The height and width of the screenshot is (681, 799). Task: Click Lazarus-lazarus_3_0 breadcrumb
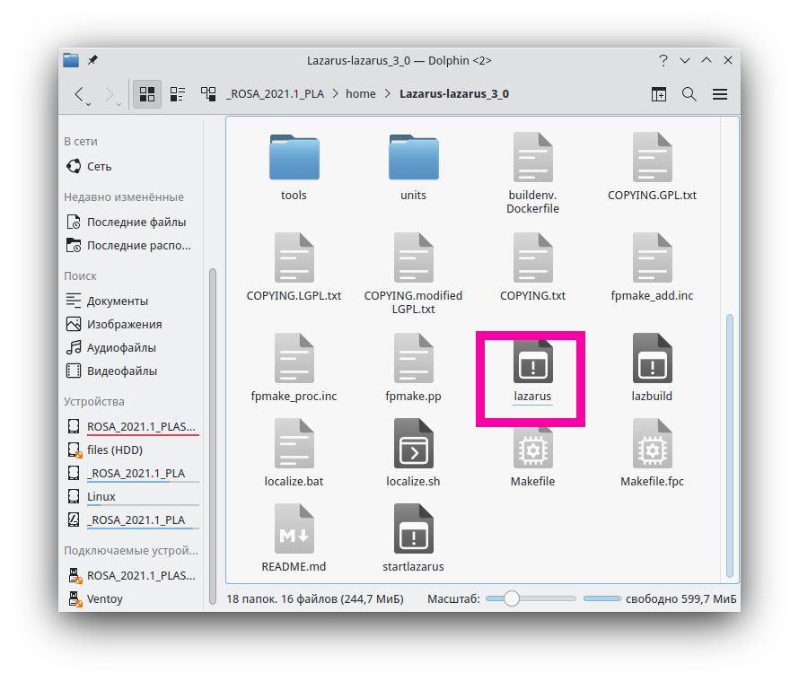tap(454, 93)
